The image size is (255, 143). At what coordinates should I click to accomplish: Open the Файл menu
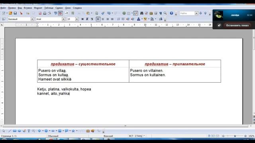point(3,8)
